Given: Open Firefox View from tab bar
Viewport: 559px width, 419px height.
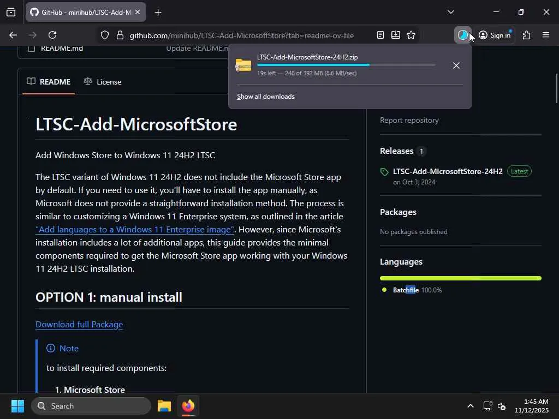Looking at the screenshot, I should (11, 12).
